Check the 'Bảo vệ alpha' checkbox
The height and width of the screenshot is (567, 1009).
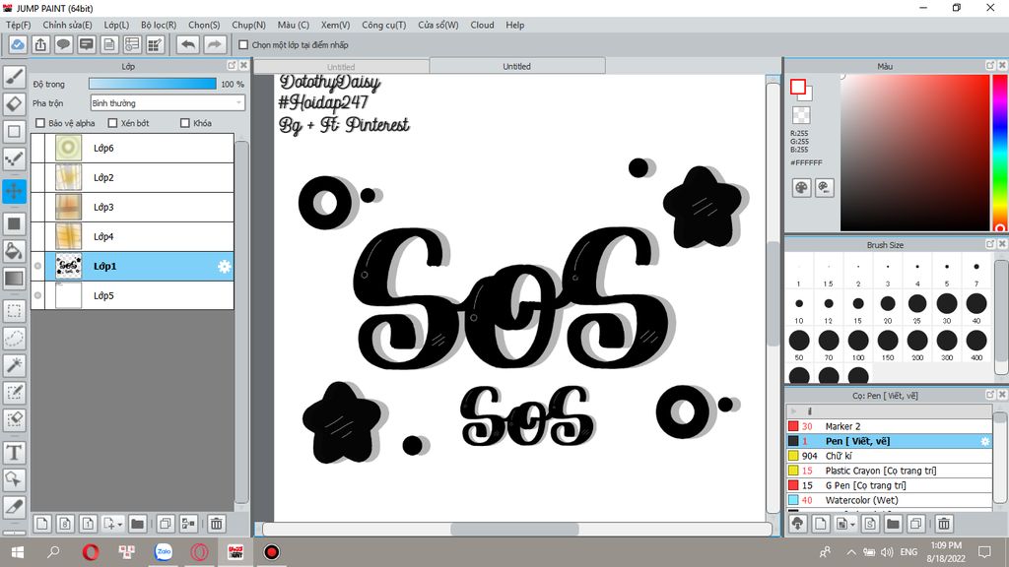(39, 123)
